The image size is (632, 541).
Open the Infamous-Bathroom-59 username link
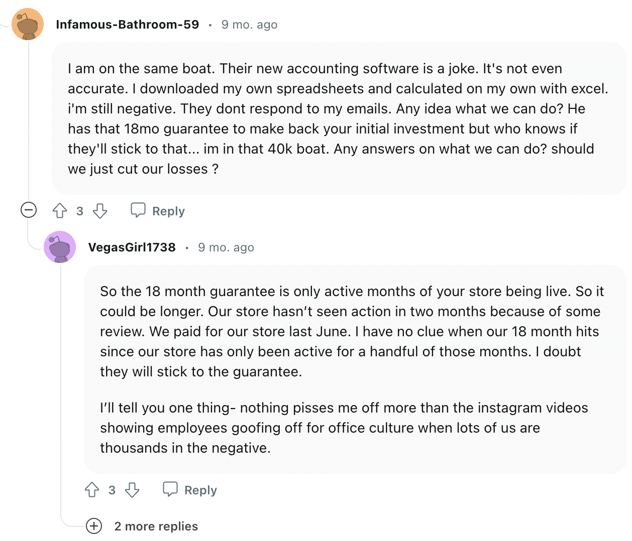(x=128, y=24)
